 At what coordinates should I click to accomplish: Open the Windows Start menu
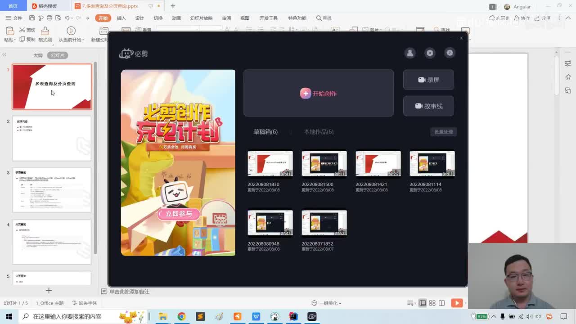tap(9, 316)
